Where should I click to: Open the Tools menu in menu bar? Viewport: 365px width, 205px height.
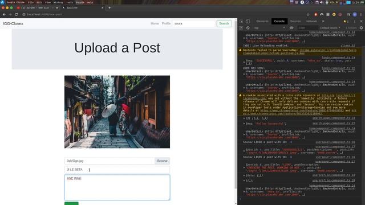click(70, 2)
